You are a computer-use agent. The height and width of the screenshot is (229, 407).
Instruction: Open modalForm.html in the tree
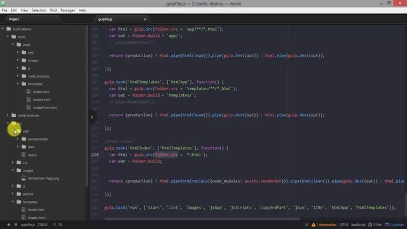coord(45,108)
